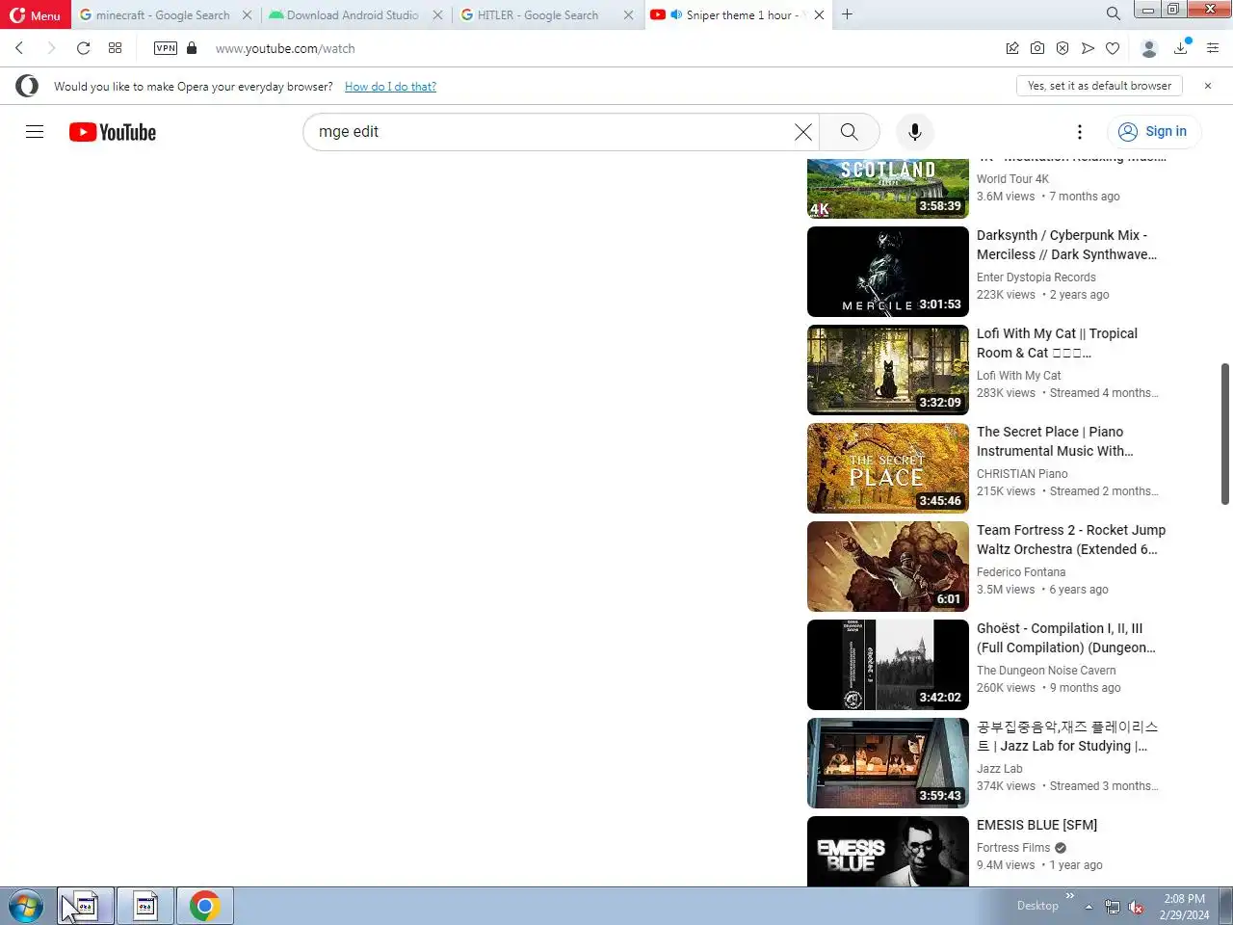
Task: Dismiss the default browser prompt
Action: click(1208, 86)
